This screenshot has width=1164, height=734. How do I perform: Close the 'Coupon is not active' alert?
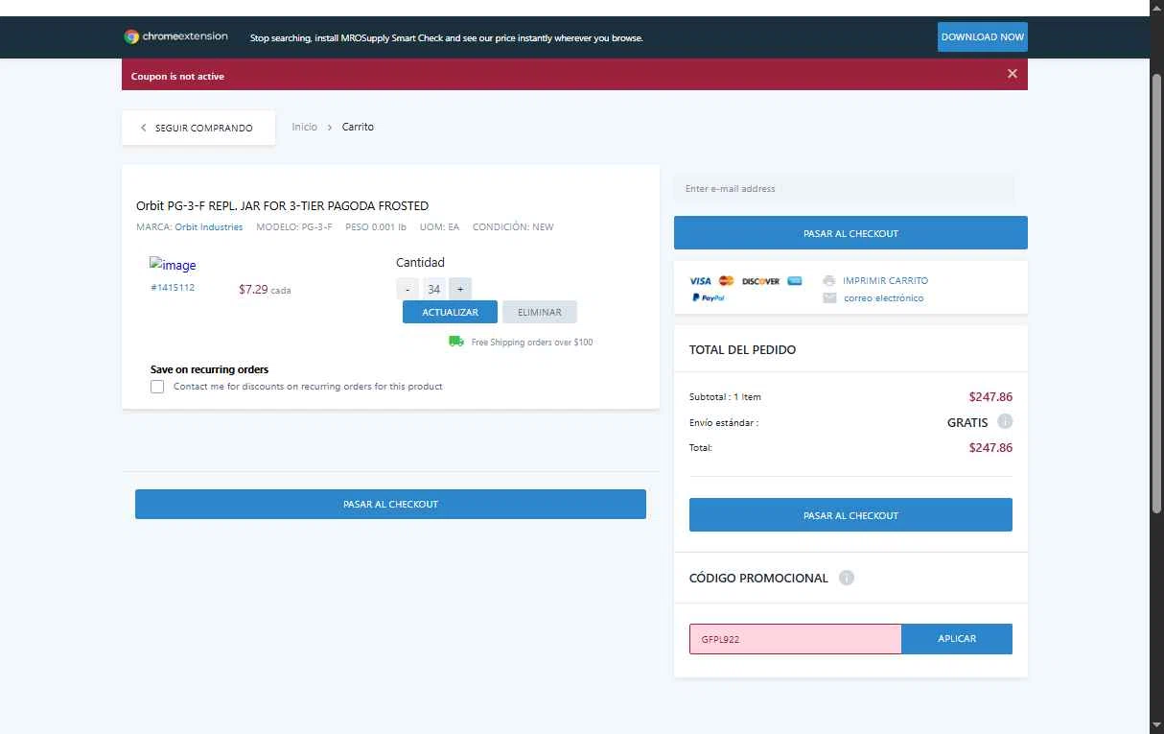tap(1012, 74)
